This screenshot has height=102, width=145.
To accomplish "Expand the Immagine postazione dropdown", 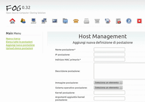I will 108,83.
